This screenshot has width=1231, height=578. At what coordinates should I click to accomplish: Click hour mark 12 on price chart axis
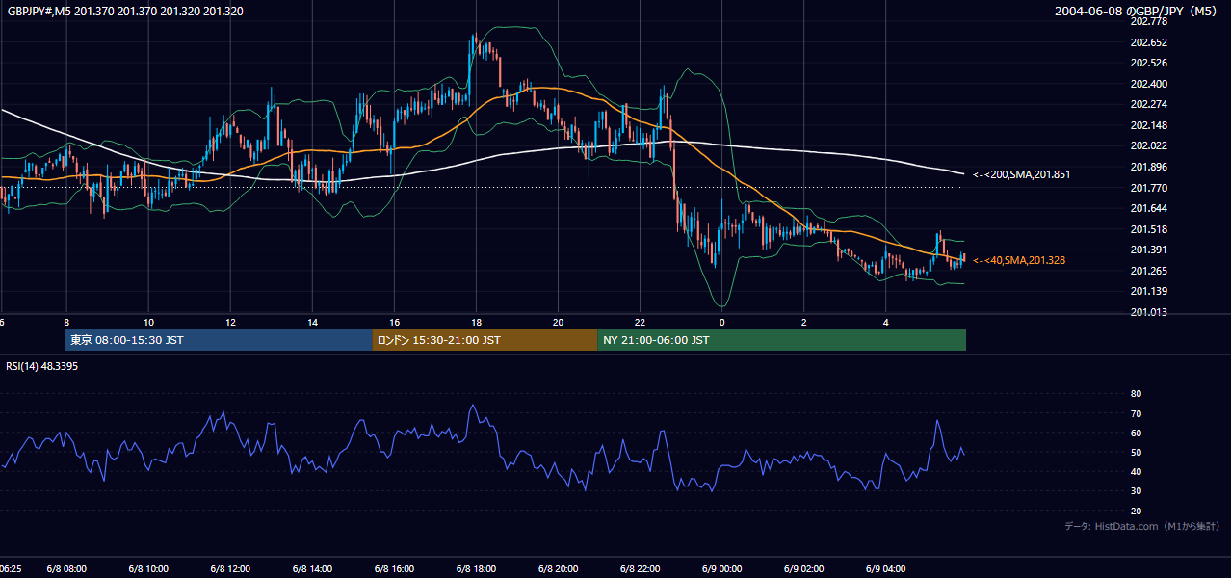[x=230, y=322]
